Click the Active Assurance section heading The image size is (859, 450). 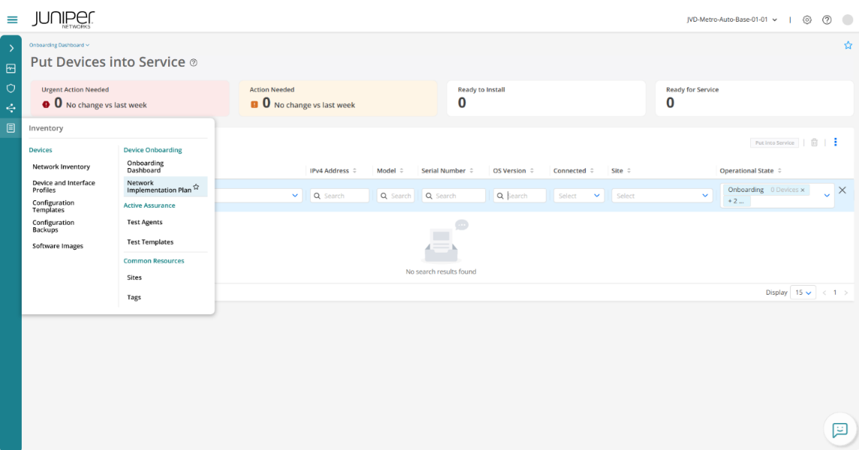tap(149, 205)
